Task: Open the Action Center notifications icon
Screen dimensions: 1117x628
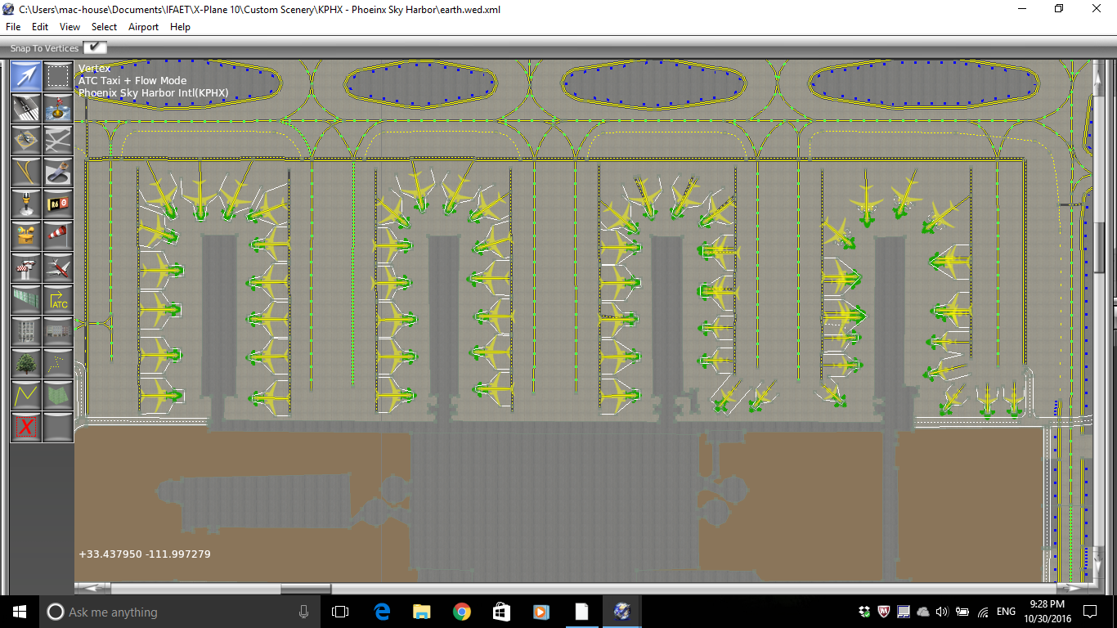Action: (x=1090, y=612)
